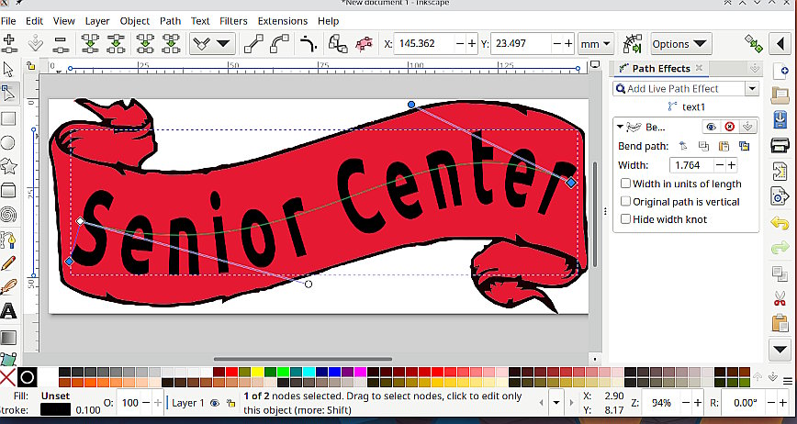The image size is (797, 424).
Task: Select the Pencil freehand tool
Action: tap(8, 263)
